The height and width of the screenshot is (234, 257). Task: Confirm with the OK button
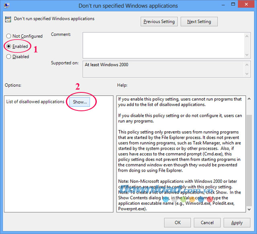pyautogui.click(x=177, y=222)
